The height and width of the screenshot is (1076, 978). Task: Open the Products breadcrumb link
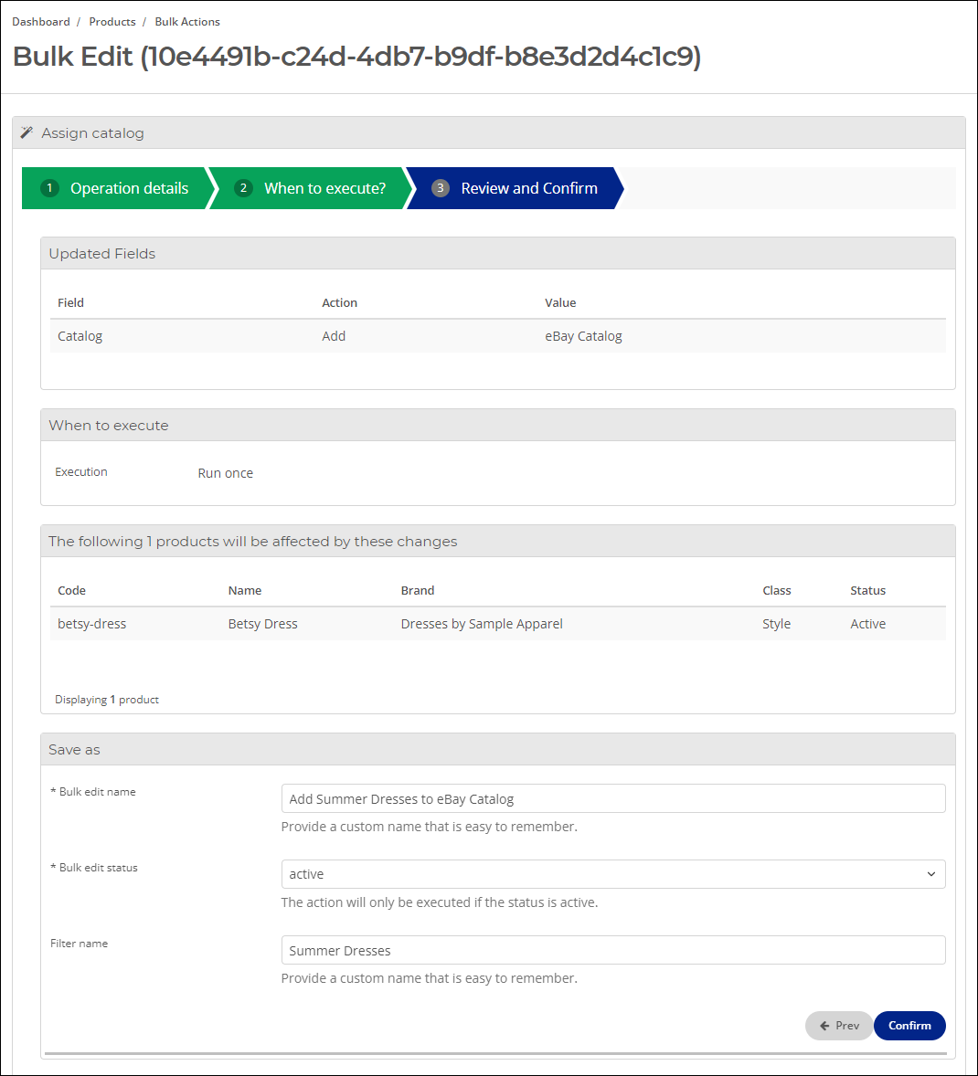pyautogui.click(x=112, y=21)
